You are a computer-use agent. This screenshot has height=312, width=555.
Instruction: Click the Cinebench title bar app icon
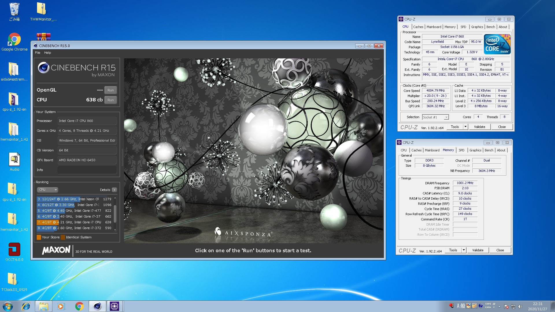coord(36,46)
